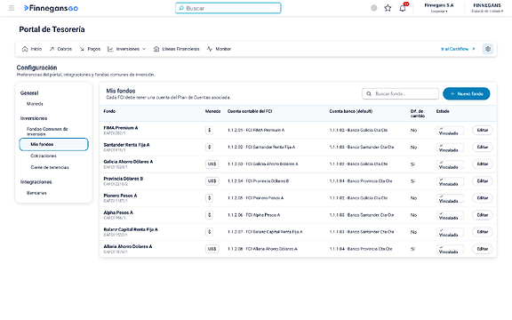512x320 pixels.
Task: Click the Santander Renta Fija A fund name
Action: point(126,145)
